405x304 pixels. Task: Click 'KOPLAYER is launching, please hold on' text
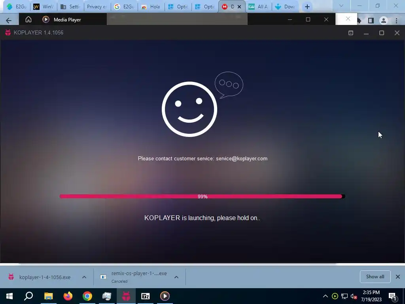click(x=202, y=218)
